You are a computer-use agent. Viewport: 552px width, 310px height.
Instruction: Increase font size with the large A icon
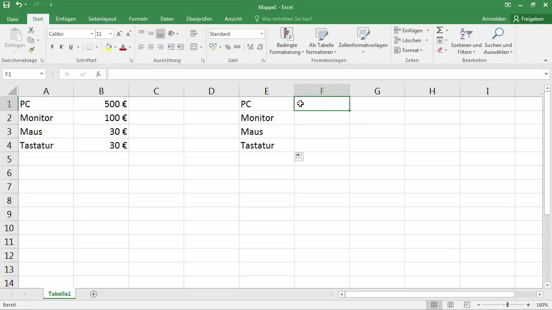click(119, 34)
